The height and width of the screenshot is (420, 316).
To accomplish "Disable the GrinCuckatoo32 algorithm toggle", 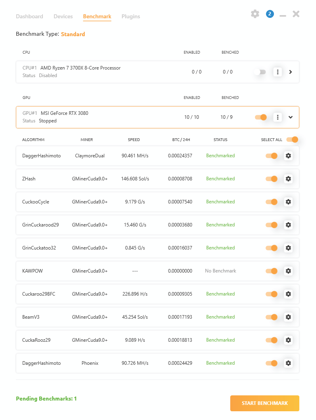I will point(271,248).
